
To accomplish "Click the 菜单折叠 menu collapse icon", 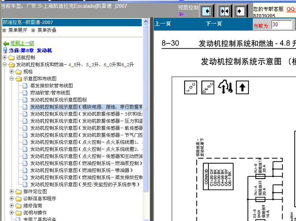I will click(33, 30).
